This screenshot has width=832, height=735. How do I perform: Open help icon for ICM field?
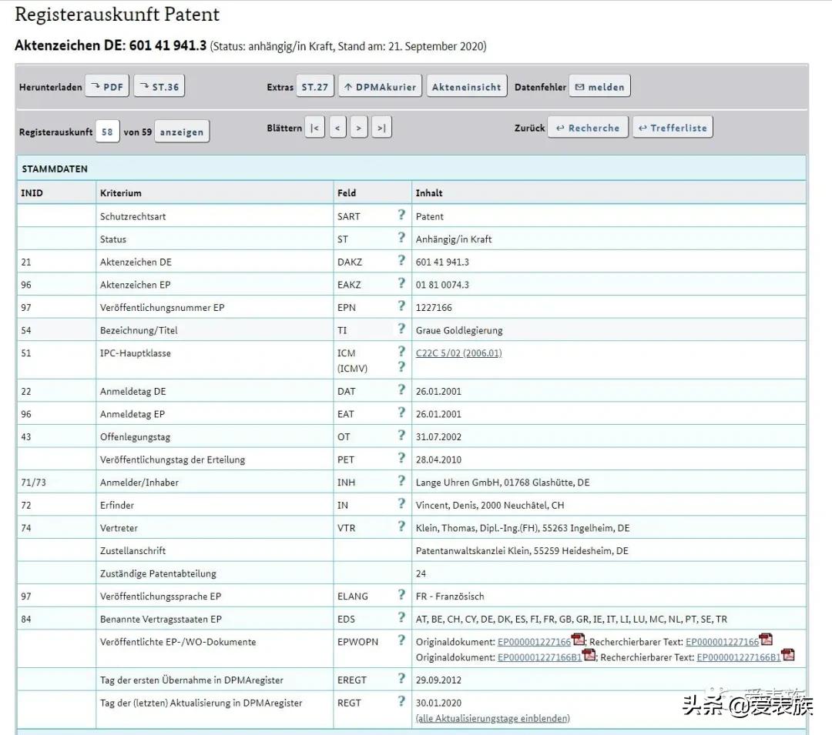pyautogui.click(x=401, y=351)
